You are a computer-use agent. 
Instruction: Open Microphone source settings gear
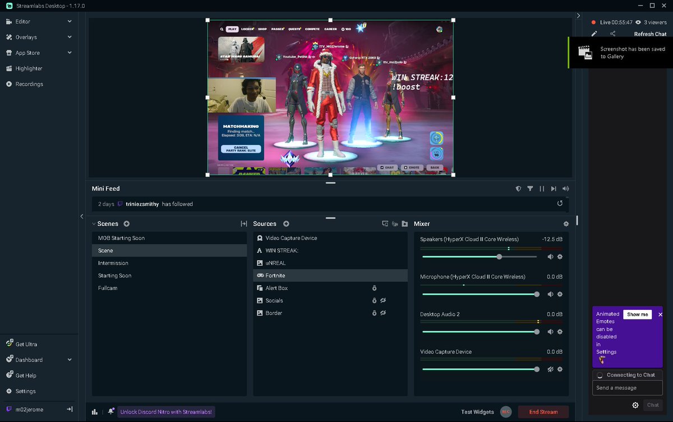(x=560, y=294)
